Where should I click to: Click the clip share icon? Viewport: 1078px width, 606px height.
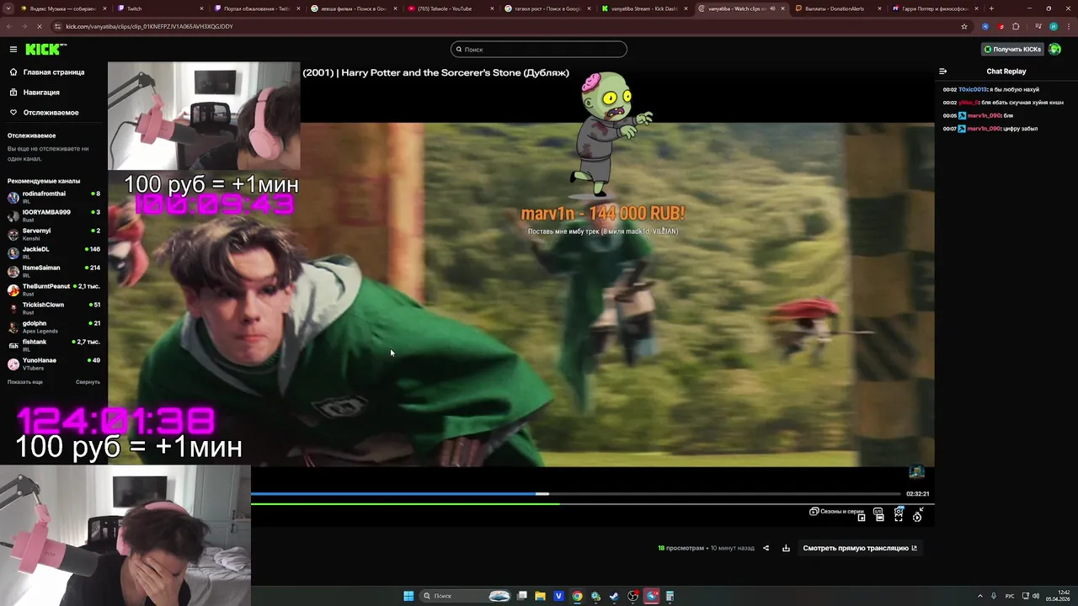tap(766, 548)
